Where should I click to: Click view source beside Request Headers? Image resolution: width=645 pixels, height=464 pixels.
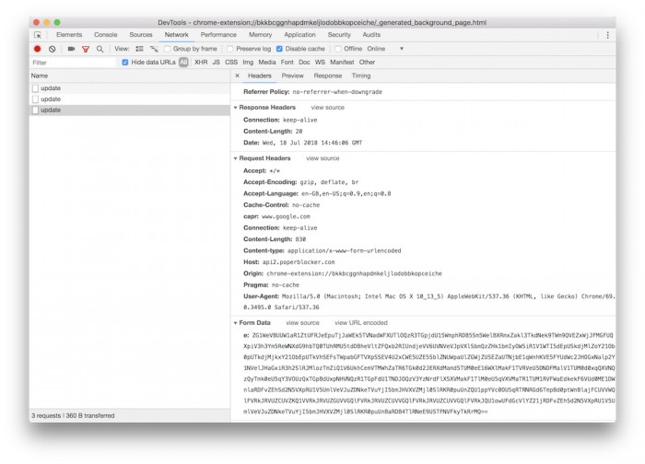[x=322, y=158]
